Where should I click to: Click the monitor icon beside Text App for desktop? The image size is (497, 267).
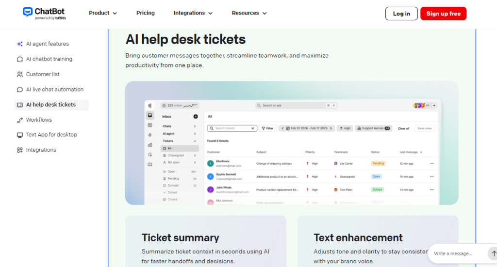[19, 135]
